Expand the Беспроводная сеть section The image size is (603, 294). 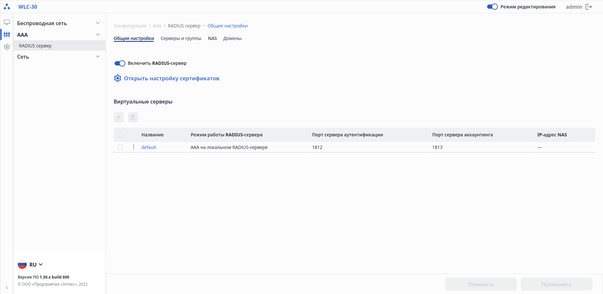click(x=97, y=23)
